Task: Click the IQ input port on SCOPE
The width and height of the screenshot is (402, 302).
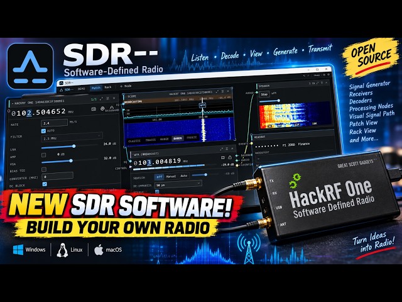Action: [124, 103]
